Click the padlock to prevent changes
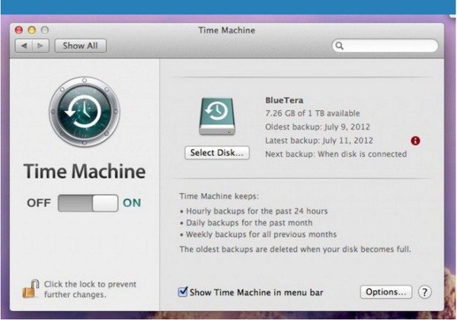Image resolution: width=457 pixels, height=320 pixels. [30, 289]
